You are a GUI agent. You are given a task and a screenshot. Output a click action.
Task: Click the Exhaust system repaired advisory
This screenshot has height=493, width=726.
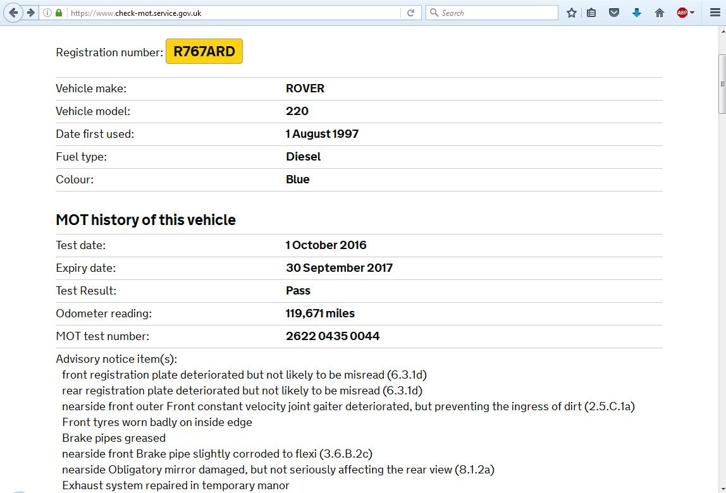point(175,485)
